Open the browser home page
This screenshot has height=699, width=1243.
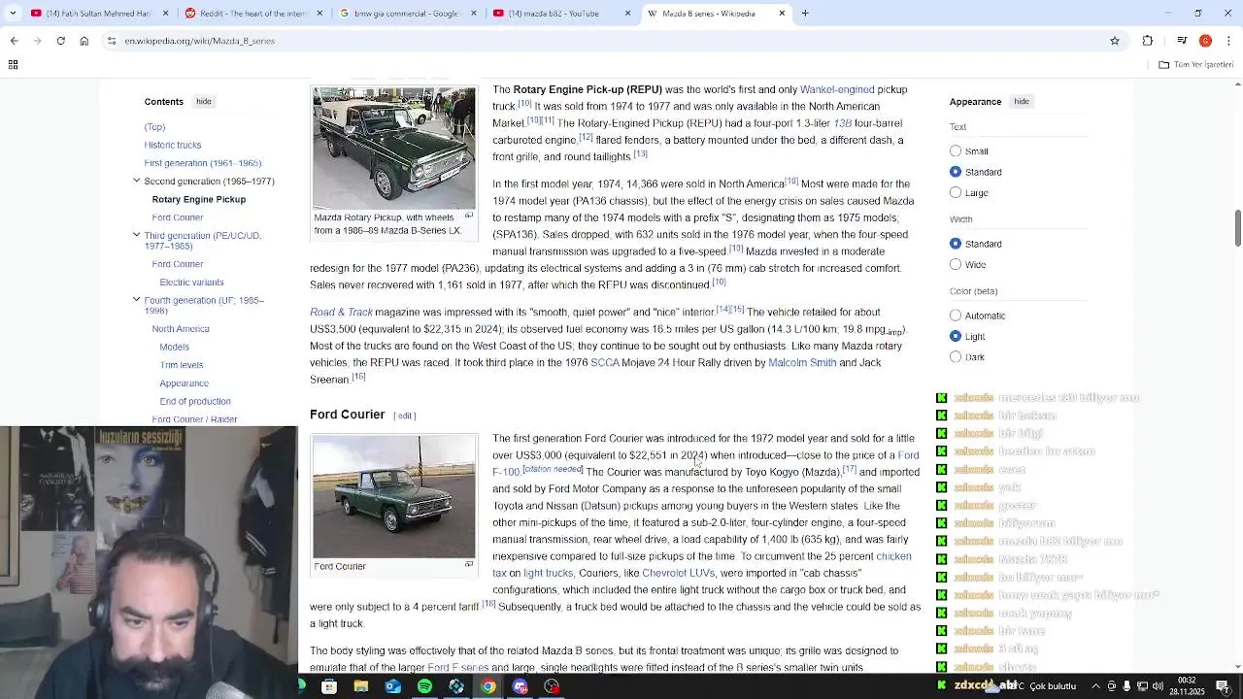tap(84, 41)
